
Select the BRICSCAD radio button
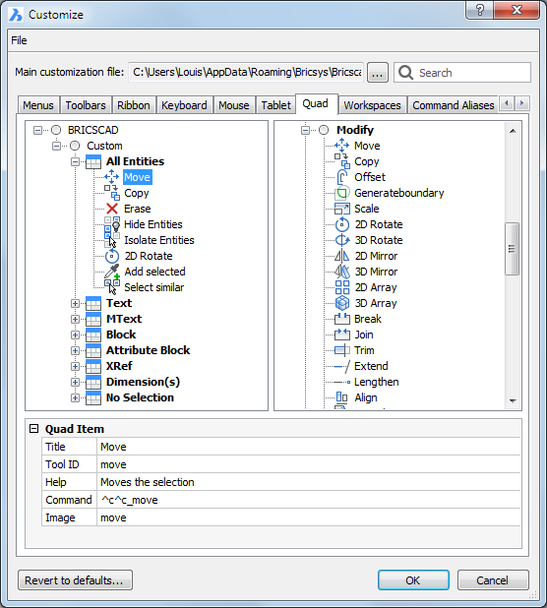56,130
